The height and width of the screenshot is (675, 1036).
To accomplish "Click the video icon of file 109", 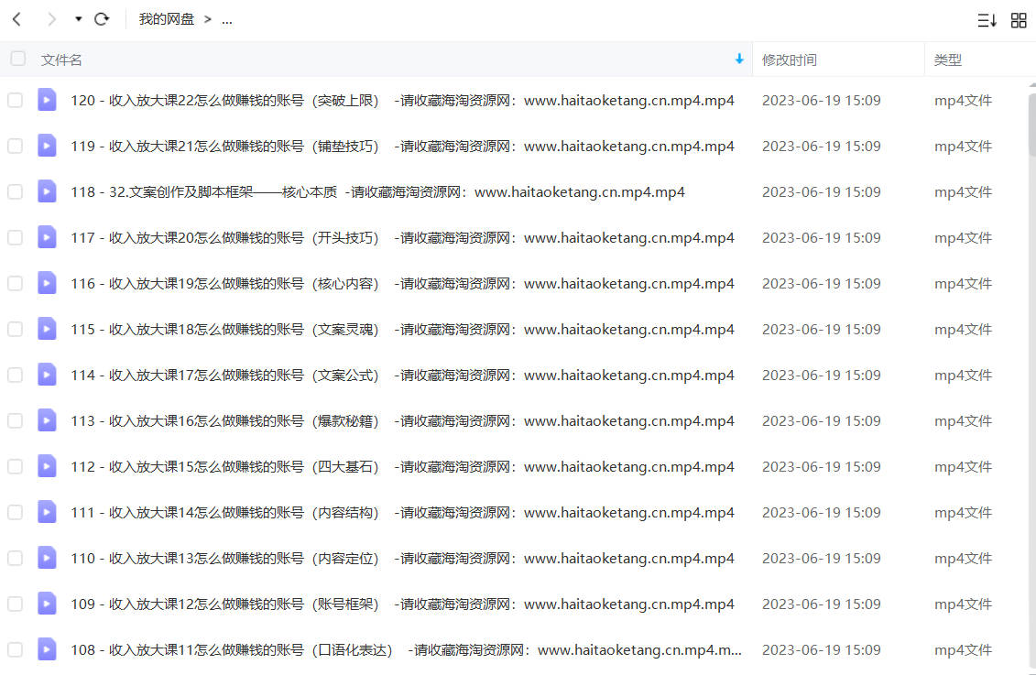I will pyautogui.click(x=47, y=604).
